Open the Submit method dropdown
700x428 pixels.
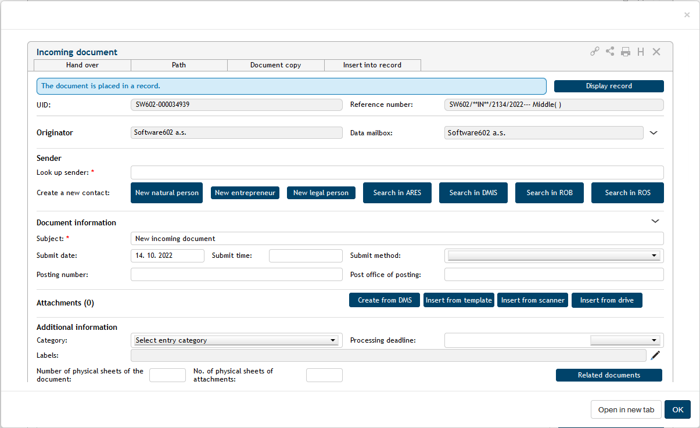coord(554,256)
